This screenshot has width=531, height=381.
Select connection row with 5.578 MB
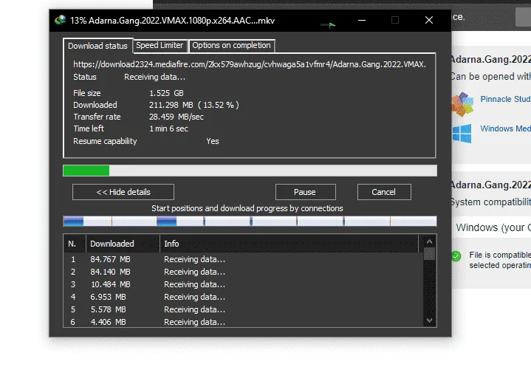tap(243, 309)
